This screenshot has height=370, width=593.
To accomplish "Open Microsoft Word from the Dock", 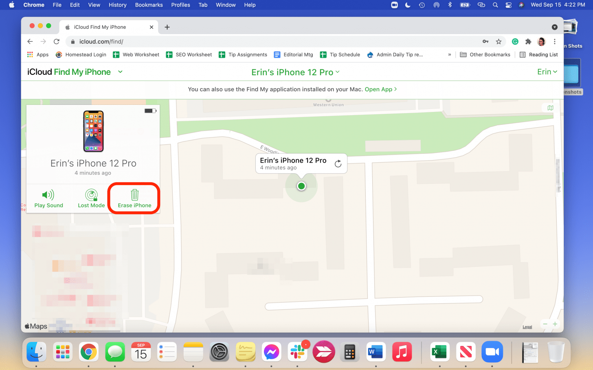I will (x=376, y=352).
